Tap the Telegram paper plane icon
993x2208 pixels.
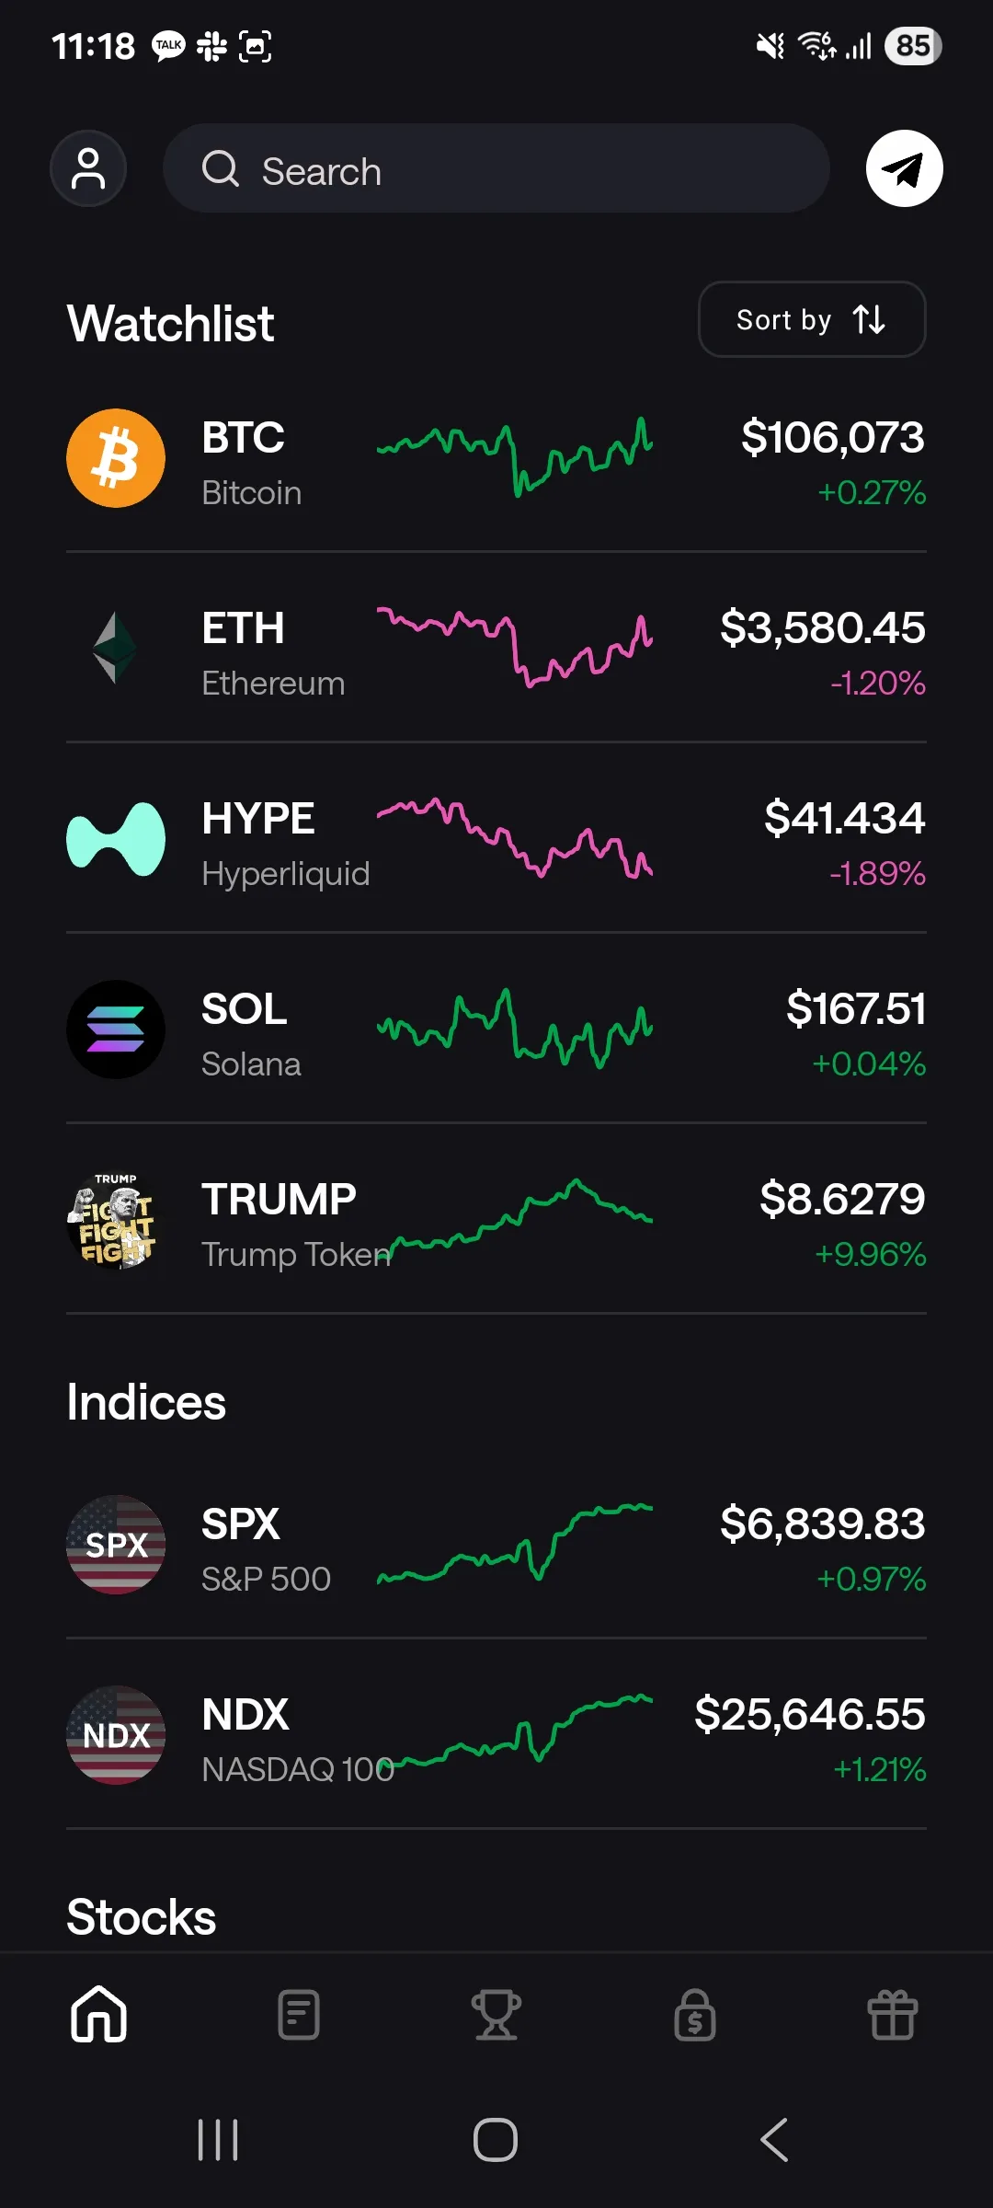click(904, 168)
